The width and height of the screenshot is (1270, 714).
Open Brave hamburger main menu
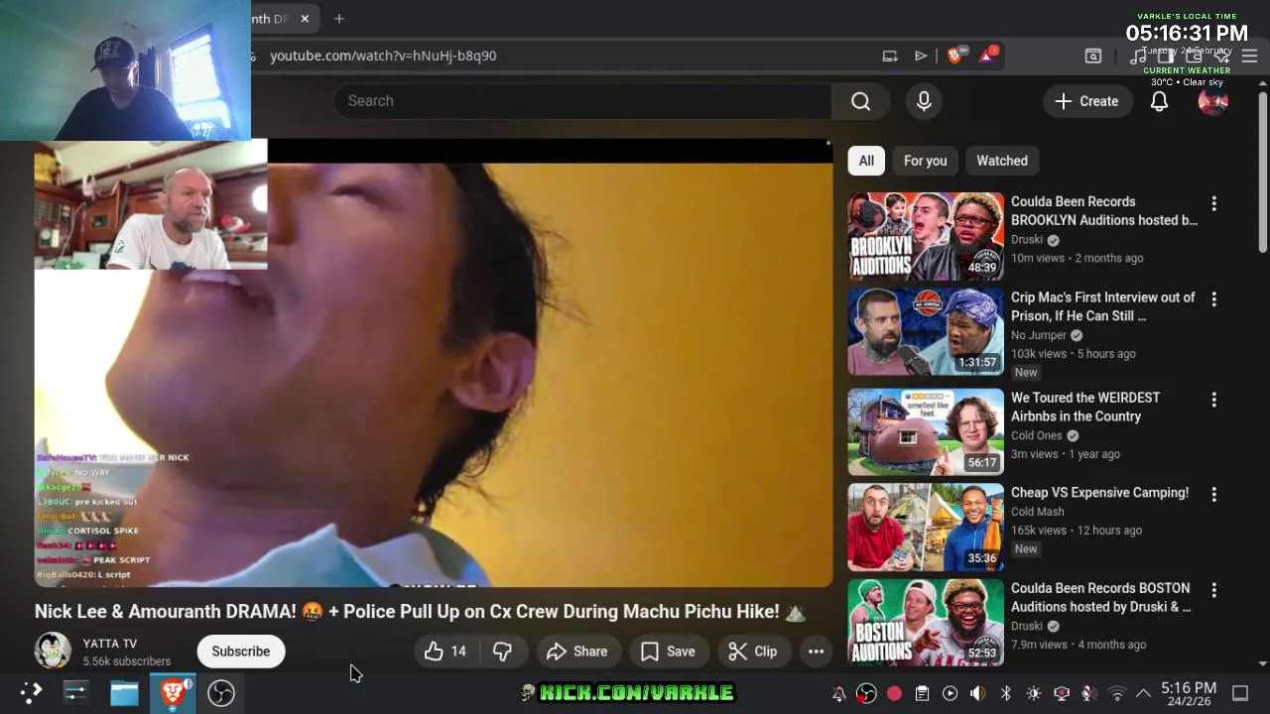(x=1249, y=56)
